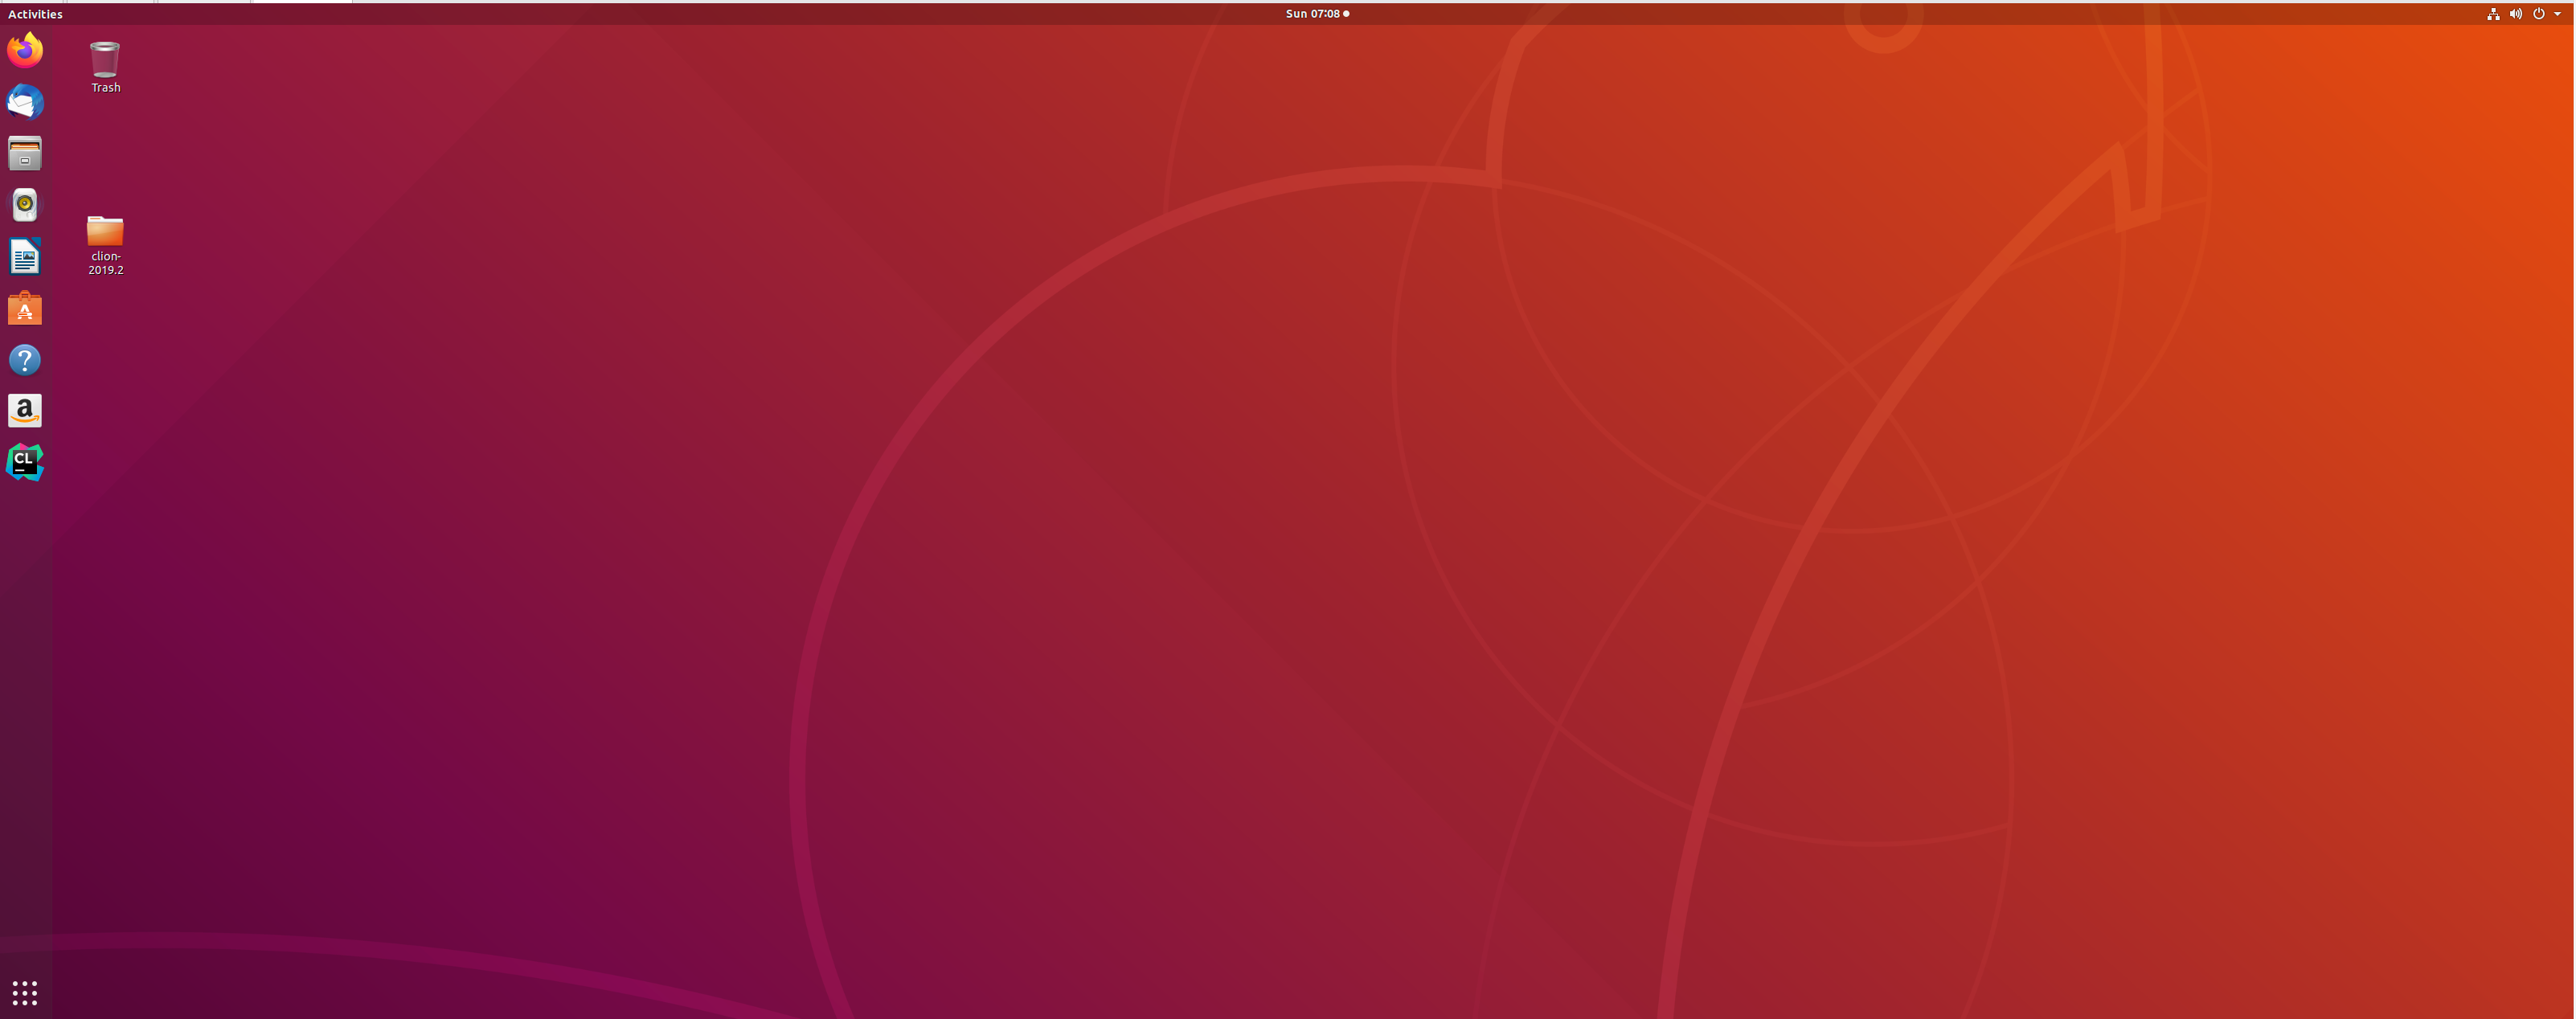2576x1019 pixels.
Task: Open Ubuntu Software store
Action: coord(25,308)
